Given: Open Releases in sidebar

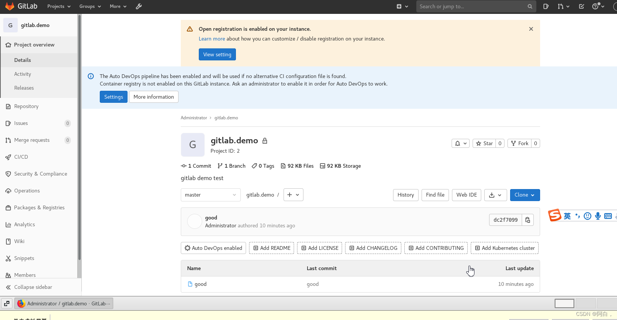Looking at the screenshot, I should [x=39, y=88].
